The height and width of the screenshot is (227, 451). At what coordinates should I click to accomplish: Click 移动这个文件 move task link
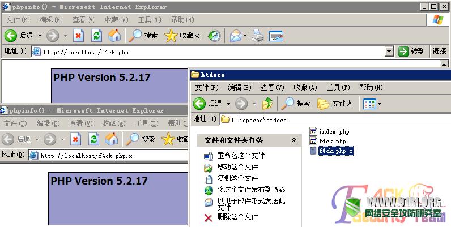coord(237,167)
